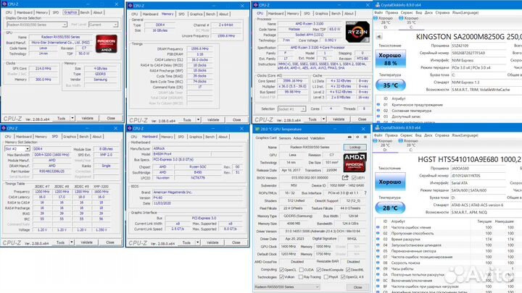Click Validate in CPU-Z CPU window

point(339,119)
